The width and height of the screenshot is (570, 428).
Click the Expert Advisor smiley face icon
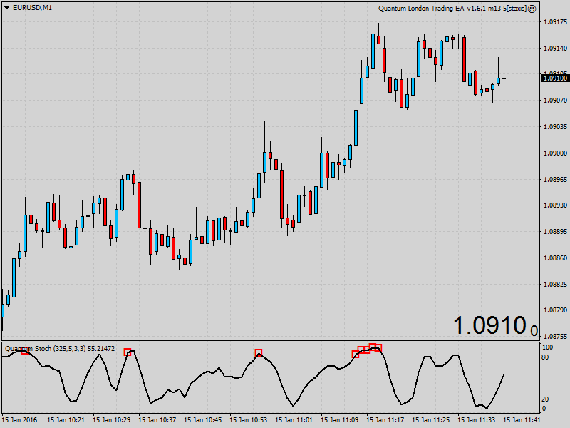tap(532, 9)
